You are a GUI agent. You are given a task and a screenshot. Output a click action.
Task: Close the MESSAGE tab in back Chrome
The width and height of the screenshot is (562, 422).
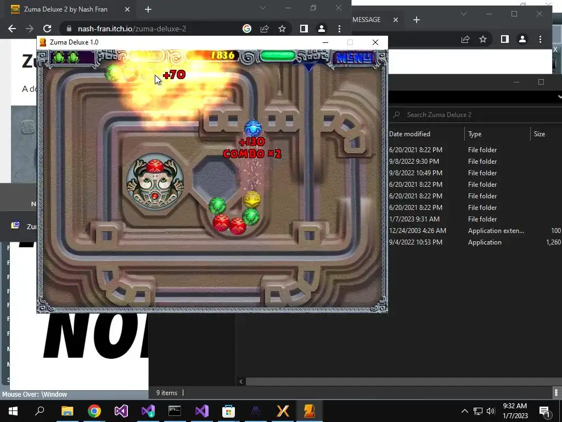click(x=396, y=20)
